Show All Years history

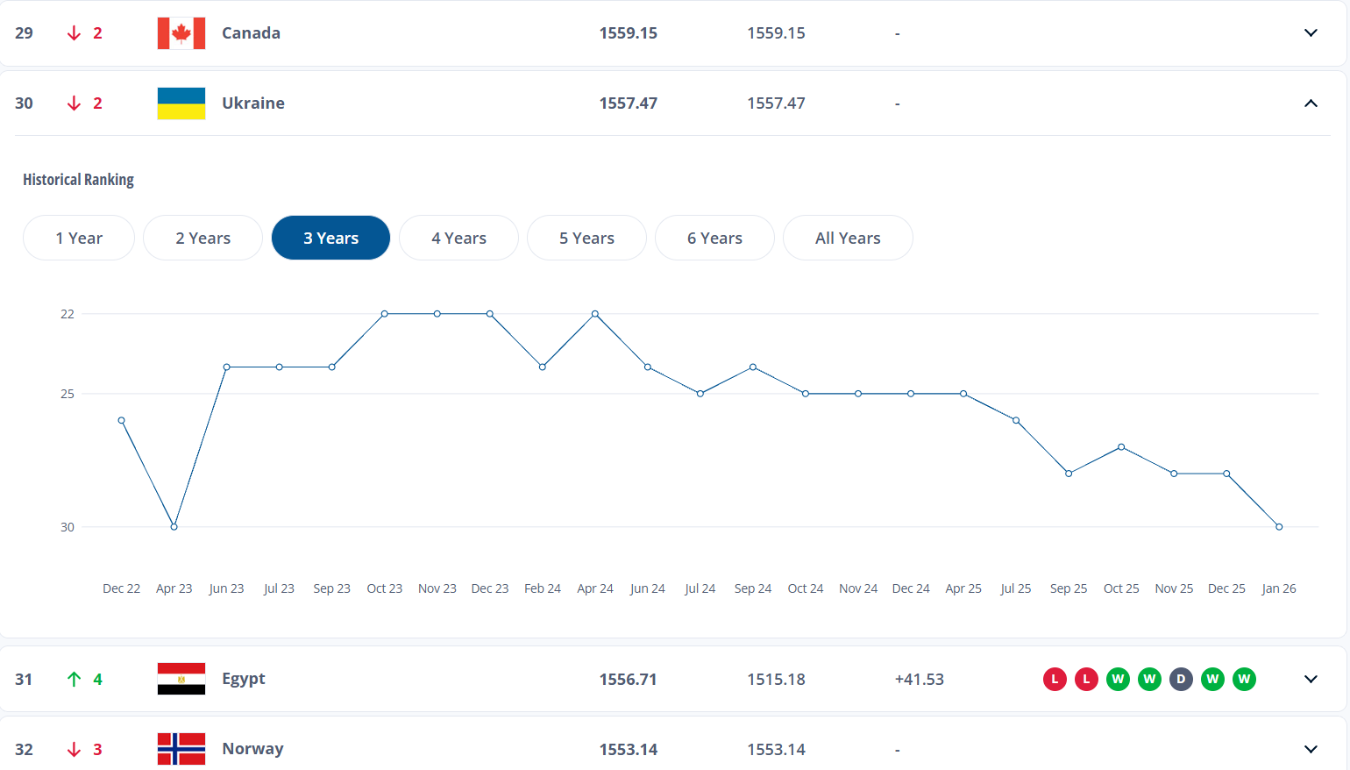tap(848, 238)
